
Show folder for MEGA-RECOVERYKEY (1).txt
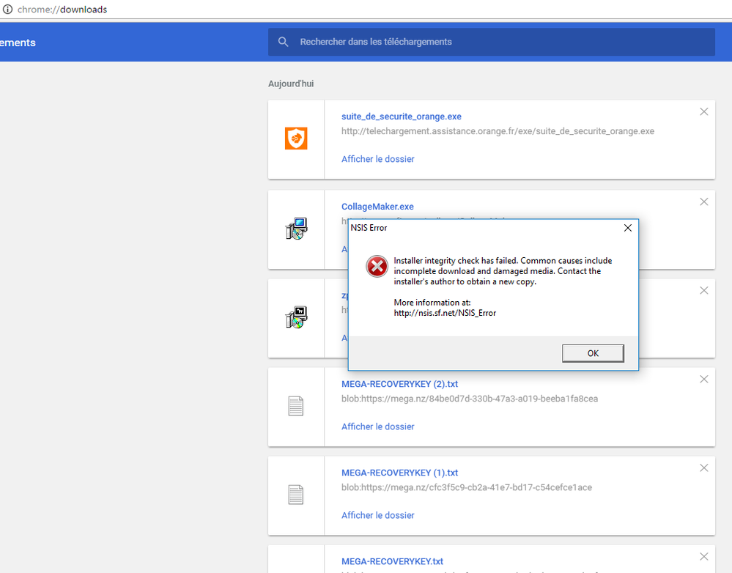[x=377, y=515]
